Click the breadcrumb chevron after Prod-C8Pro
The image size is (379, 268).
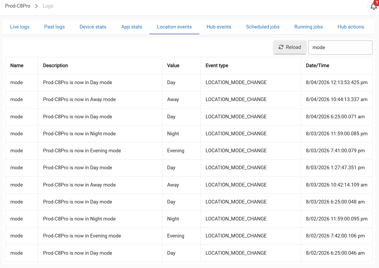point(36,6)
